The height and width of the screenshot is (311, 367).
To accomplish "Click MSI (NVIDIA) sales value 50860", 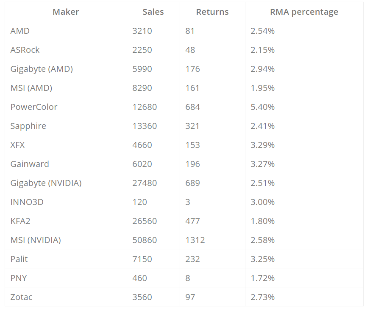I will tap(145, 240).
